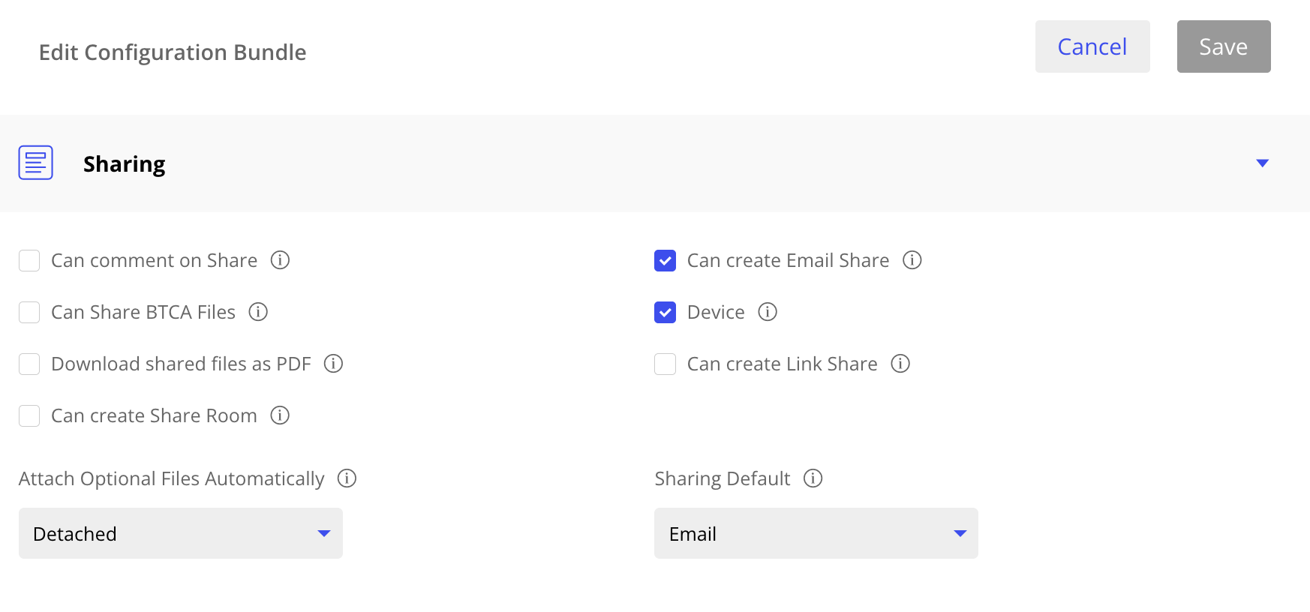Viewport: 1310px width, 612px height.
Task: Open the Sharing Default Email dropdown
Action: [x=816, y=533]
